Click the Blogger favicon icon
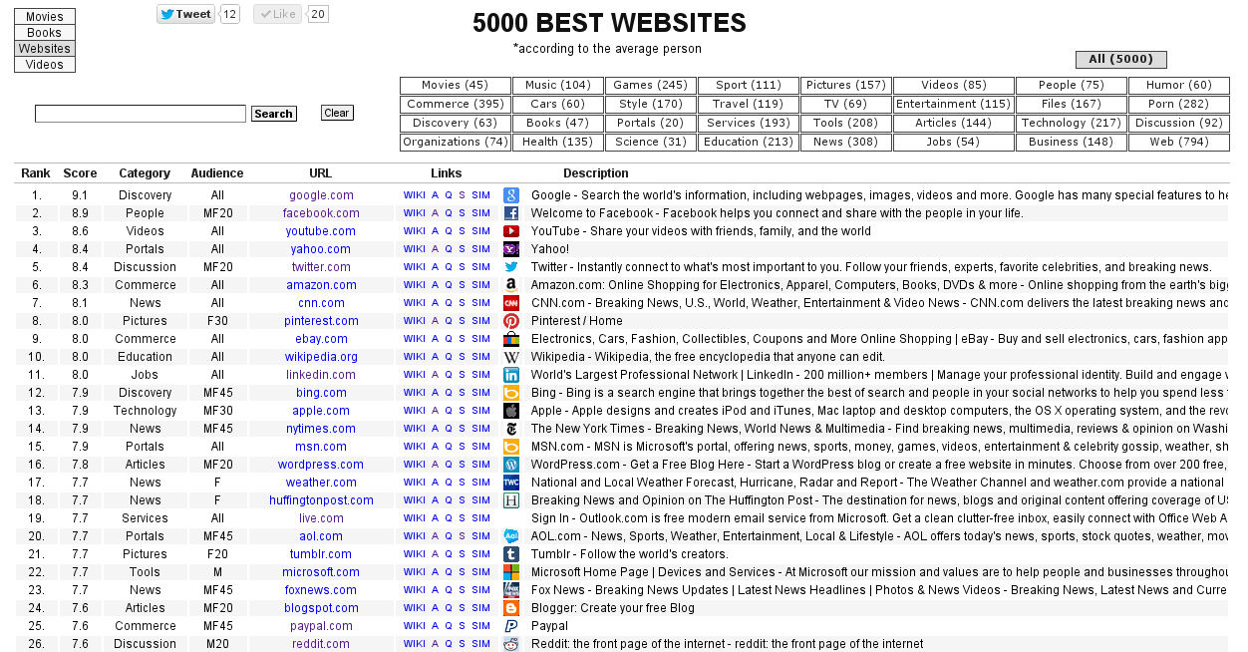1248x652 pixels. pyautogui.click(x=511, y=608)
